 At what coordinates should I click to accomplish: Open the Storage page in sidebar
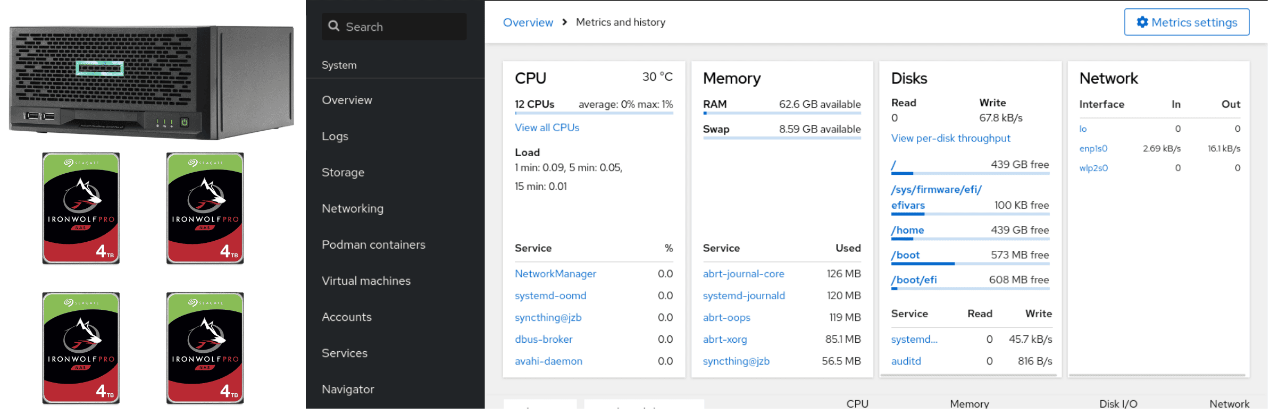coord(343,173)
